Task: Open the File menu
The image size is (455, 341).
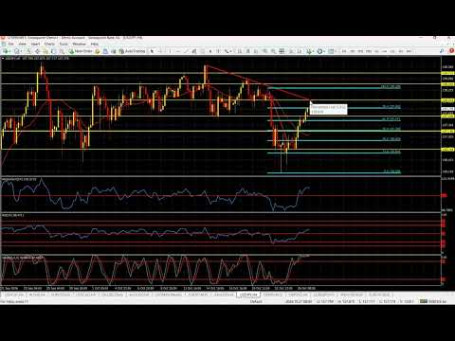Action: (x=11, y=44)
